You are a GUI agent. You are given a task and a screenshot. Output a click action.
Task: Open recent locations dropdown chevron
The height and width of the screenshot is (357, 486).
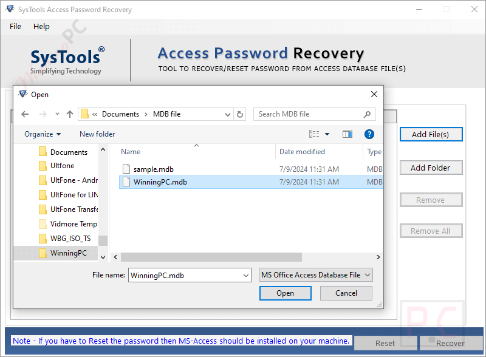(x=57, y=114)
